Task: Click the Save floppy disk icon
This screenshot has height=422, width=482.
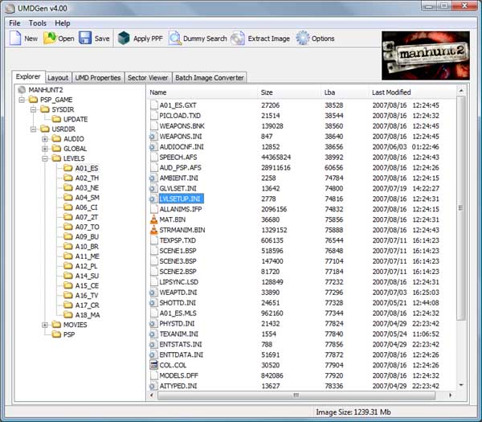Action: (x=85, y=38)
